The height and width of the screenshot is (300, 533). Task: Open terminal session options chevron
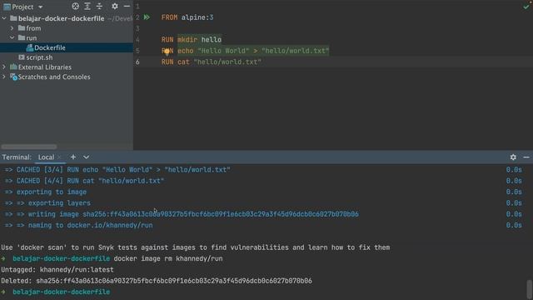tap(86, 157)
